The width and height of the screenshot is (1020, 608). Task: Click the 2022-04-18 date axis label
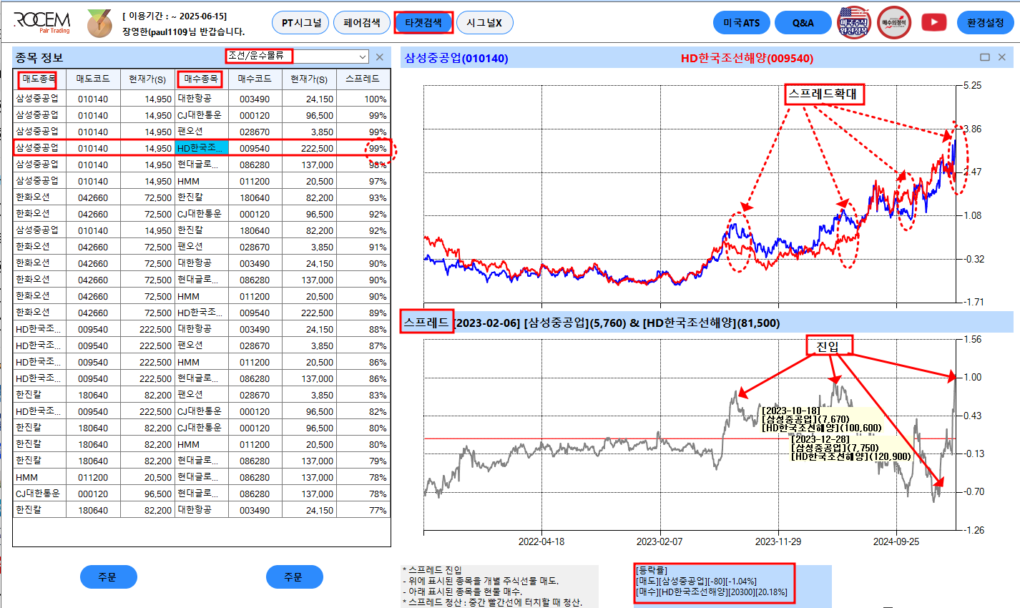(x=541, y=541)
